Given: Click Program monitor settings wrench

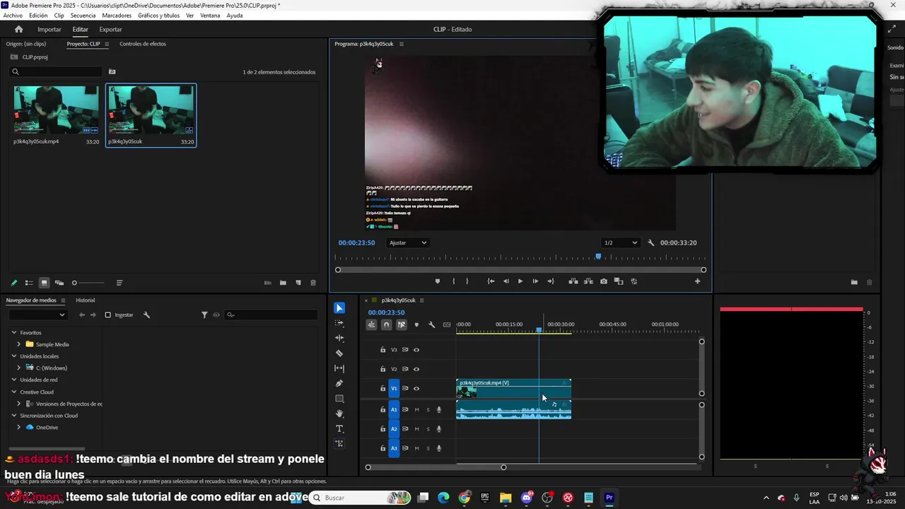Looking at the screenshot, I should tap(651, 242).
